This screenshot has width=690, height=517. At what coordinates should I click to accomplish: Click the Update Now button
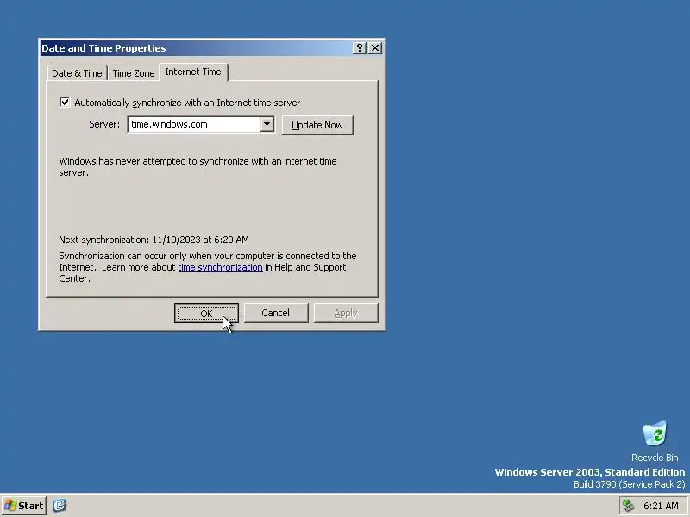(317, 125)
